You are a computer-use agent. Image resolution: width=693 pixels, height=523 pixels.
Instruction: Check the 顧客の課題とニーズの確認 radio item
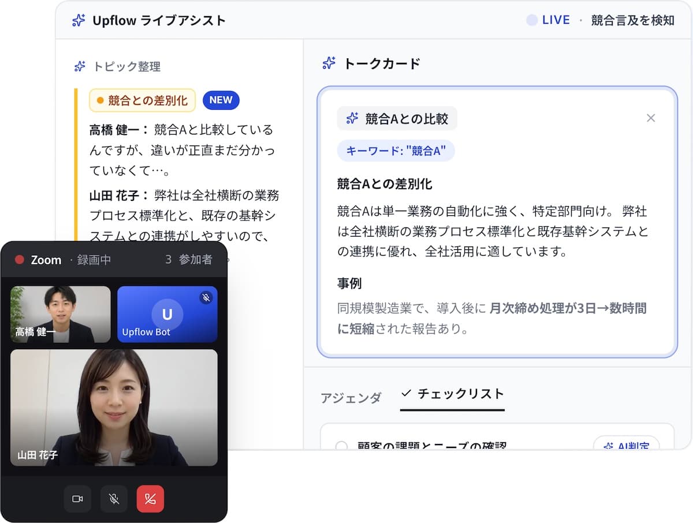(341, 446)
